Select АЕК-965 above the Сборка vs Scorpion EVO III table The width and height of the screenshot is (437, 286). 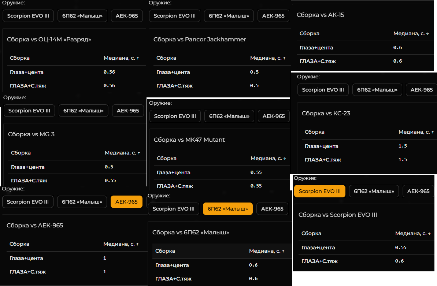[x=418, y=191]
